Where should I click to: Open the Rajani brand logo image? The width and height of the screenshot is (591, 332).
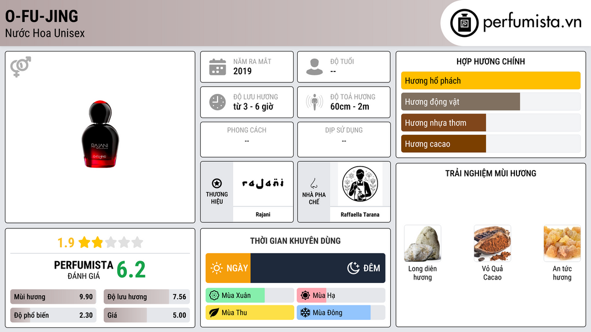click(x=263, y=184)
